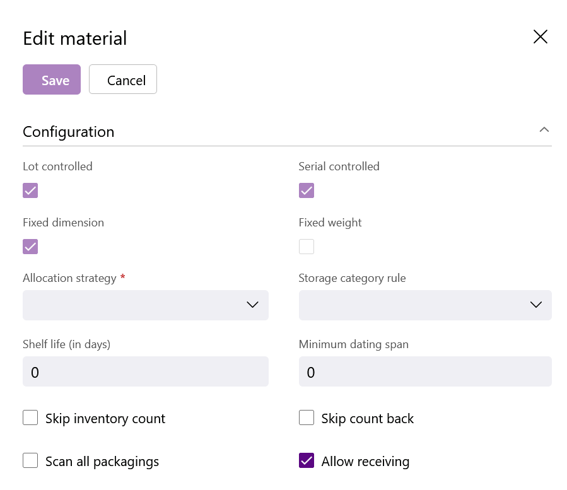Focus the Shelf life (in days) field

tap(146, 371)
